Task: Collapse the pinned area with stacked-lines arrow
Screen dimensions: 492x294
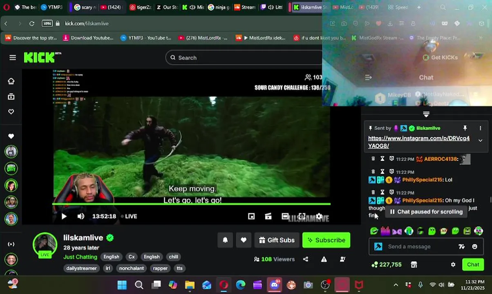Action: coord(426,114)
